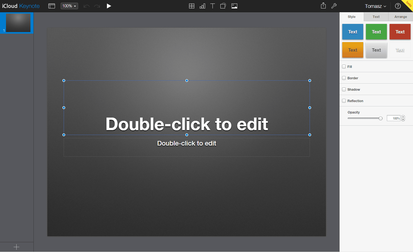Insert an image from the toolbar
413x252 pixels.
(x=234, y=6)
